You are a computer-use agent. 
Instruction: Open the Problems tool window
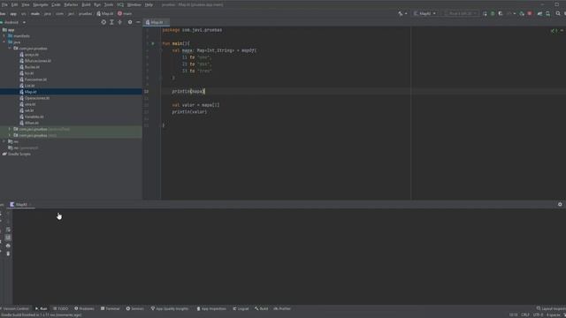[x=84, y=308]
